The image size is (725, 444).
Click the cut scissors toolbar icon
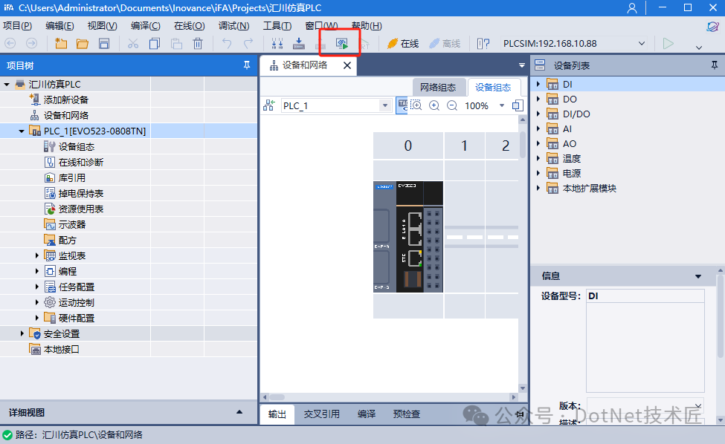pyautogui.click(x=133, y=43)
